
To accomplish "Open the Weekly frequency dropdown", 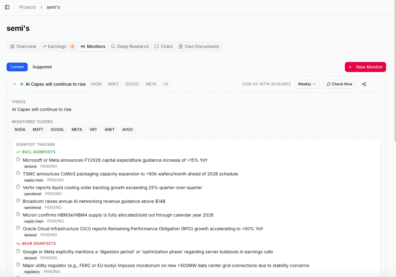I will tap(307, 84).
